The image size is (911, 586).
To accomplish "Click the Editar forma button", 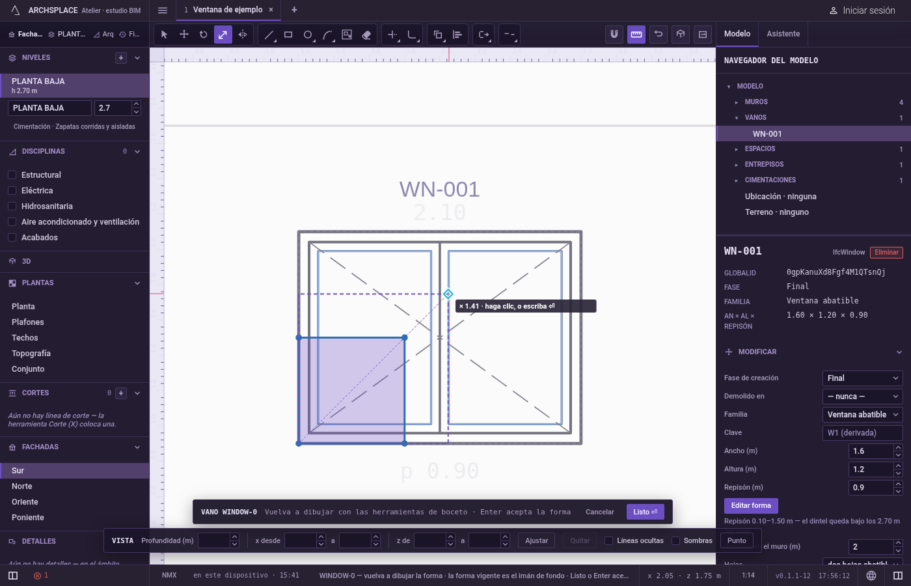I will click(x=750, y=505).
